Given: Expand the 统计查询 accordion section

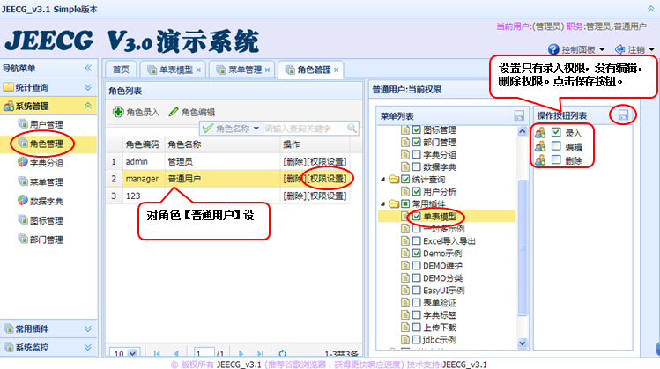Looking at the screenshot, I should 88,87.
